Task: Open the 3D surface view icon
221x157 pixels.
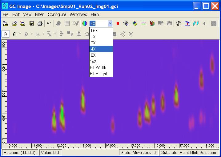Action: (x=135, y=23)
